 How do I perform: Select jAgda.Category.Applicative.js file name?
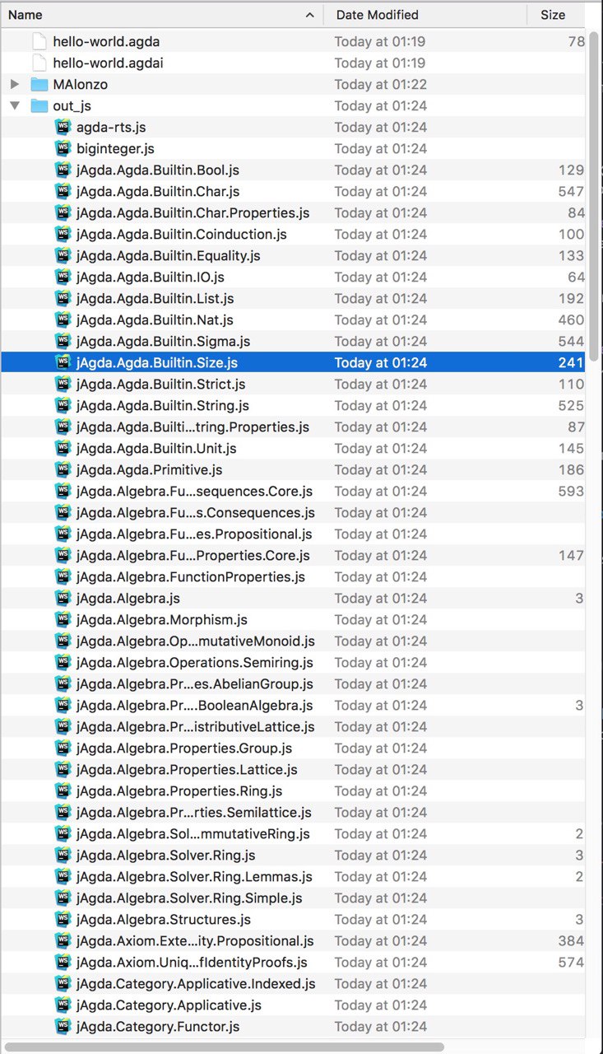pyautogui.click(x=169, y=1005)
